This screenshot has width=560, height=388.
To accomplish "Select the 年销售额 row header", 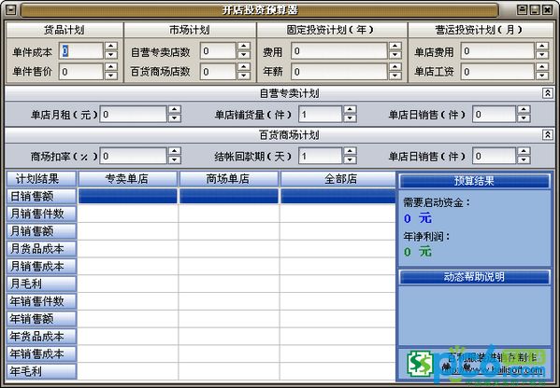I will click(x=41, y=319).
